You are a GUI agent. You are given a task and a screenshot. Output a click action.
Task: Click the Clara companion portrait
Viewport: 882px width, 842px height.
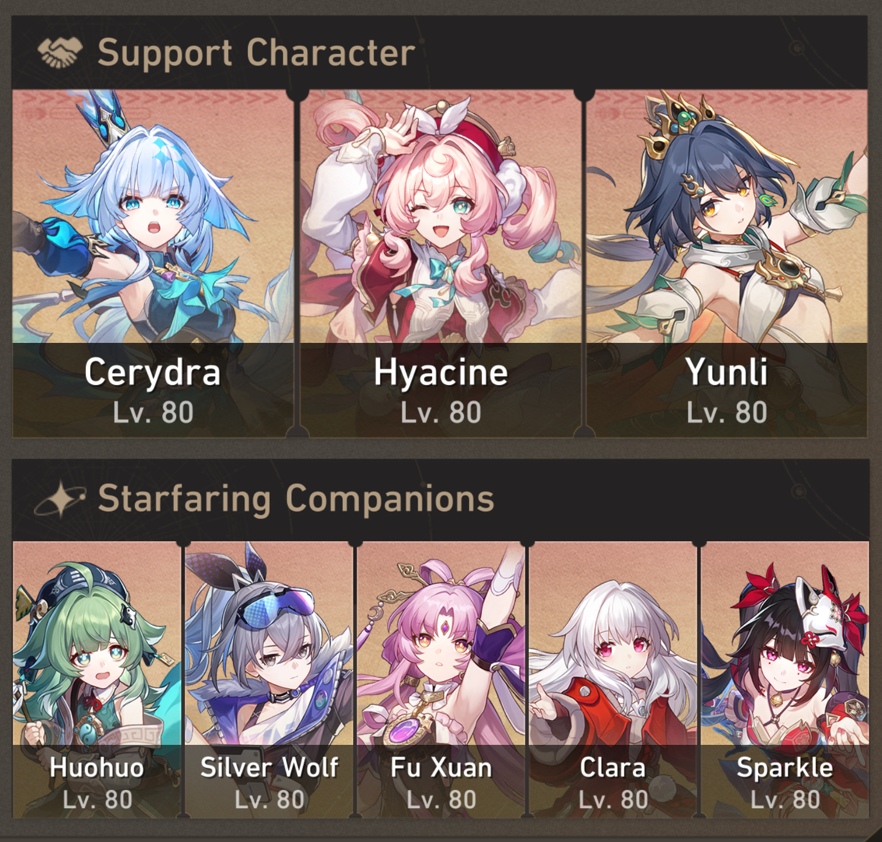coord(613,679)
